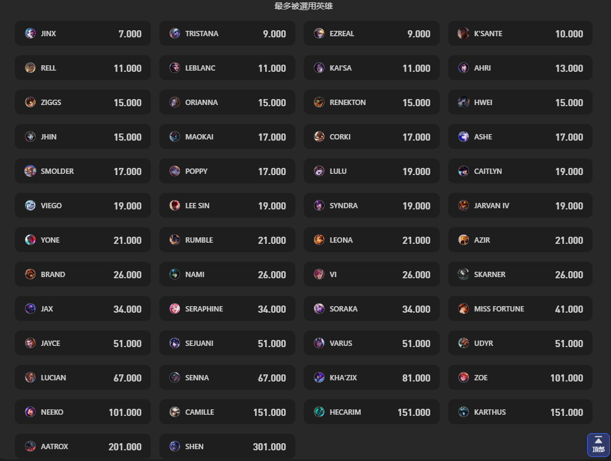Click the Aatrox champion icon

pyautogui.click(x=30, y=447)
